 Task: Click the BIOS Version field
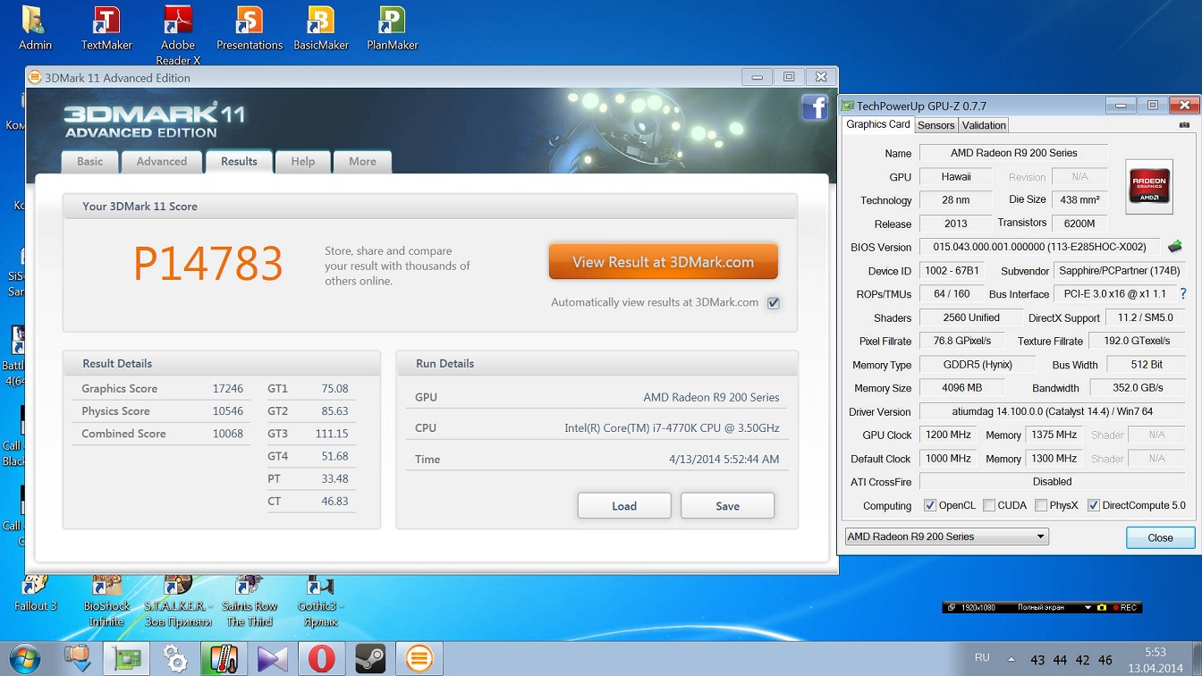point(1039,247)
